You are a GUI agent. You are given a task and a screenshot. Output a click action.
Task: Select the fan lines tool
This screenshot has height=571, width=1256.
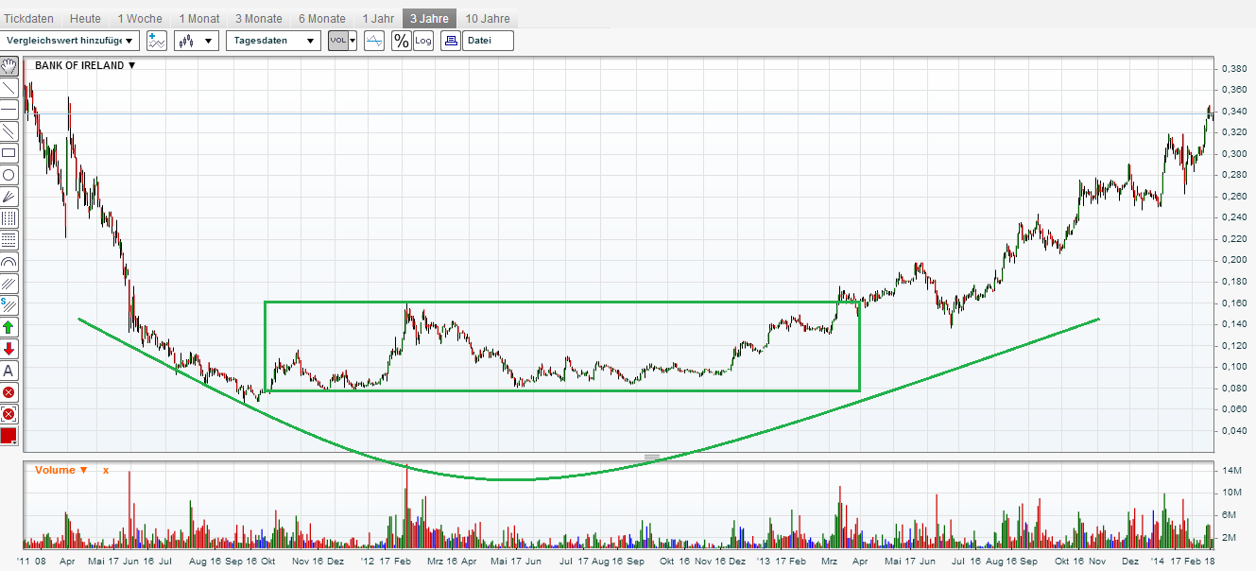point(9,197)
